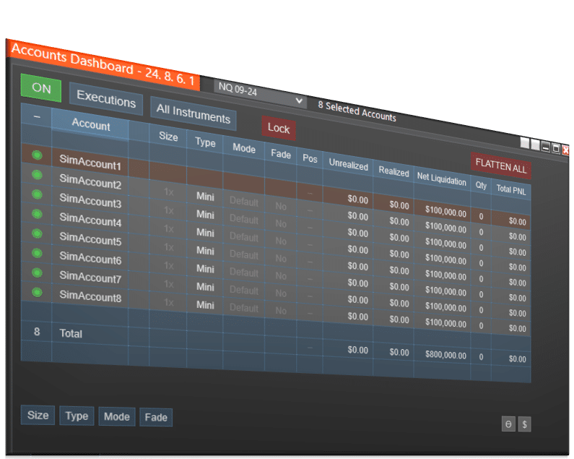Toggle the Fade option at bottom

pos(155,417)
